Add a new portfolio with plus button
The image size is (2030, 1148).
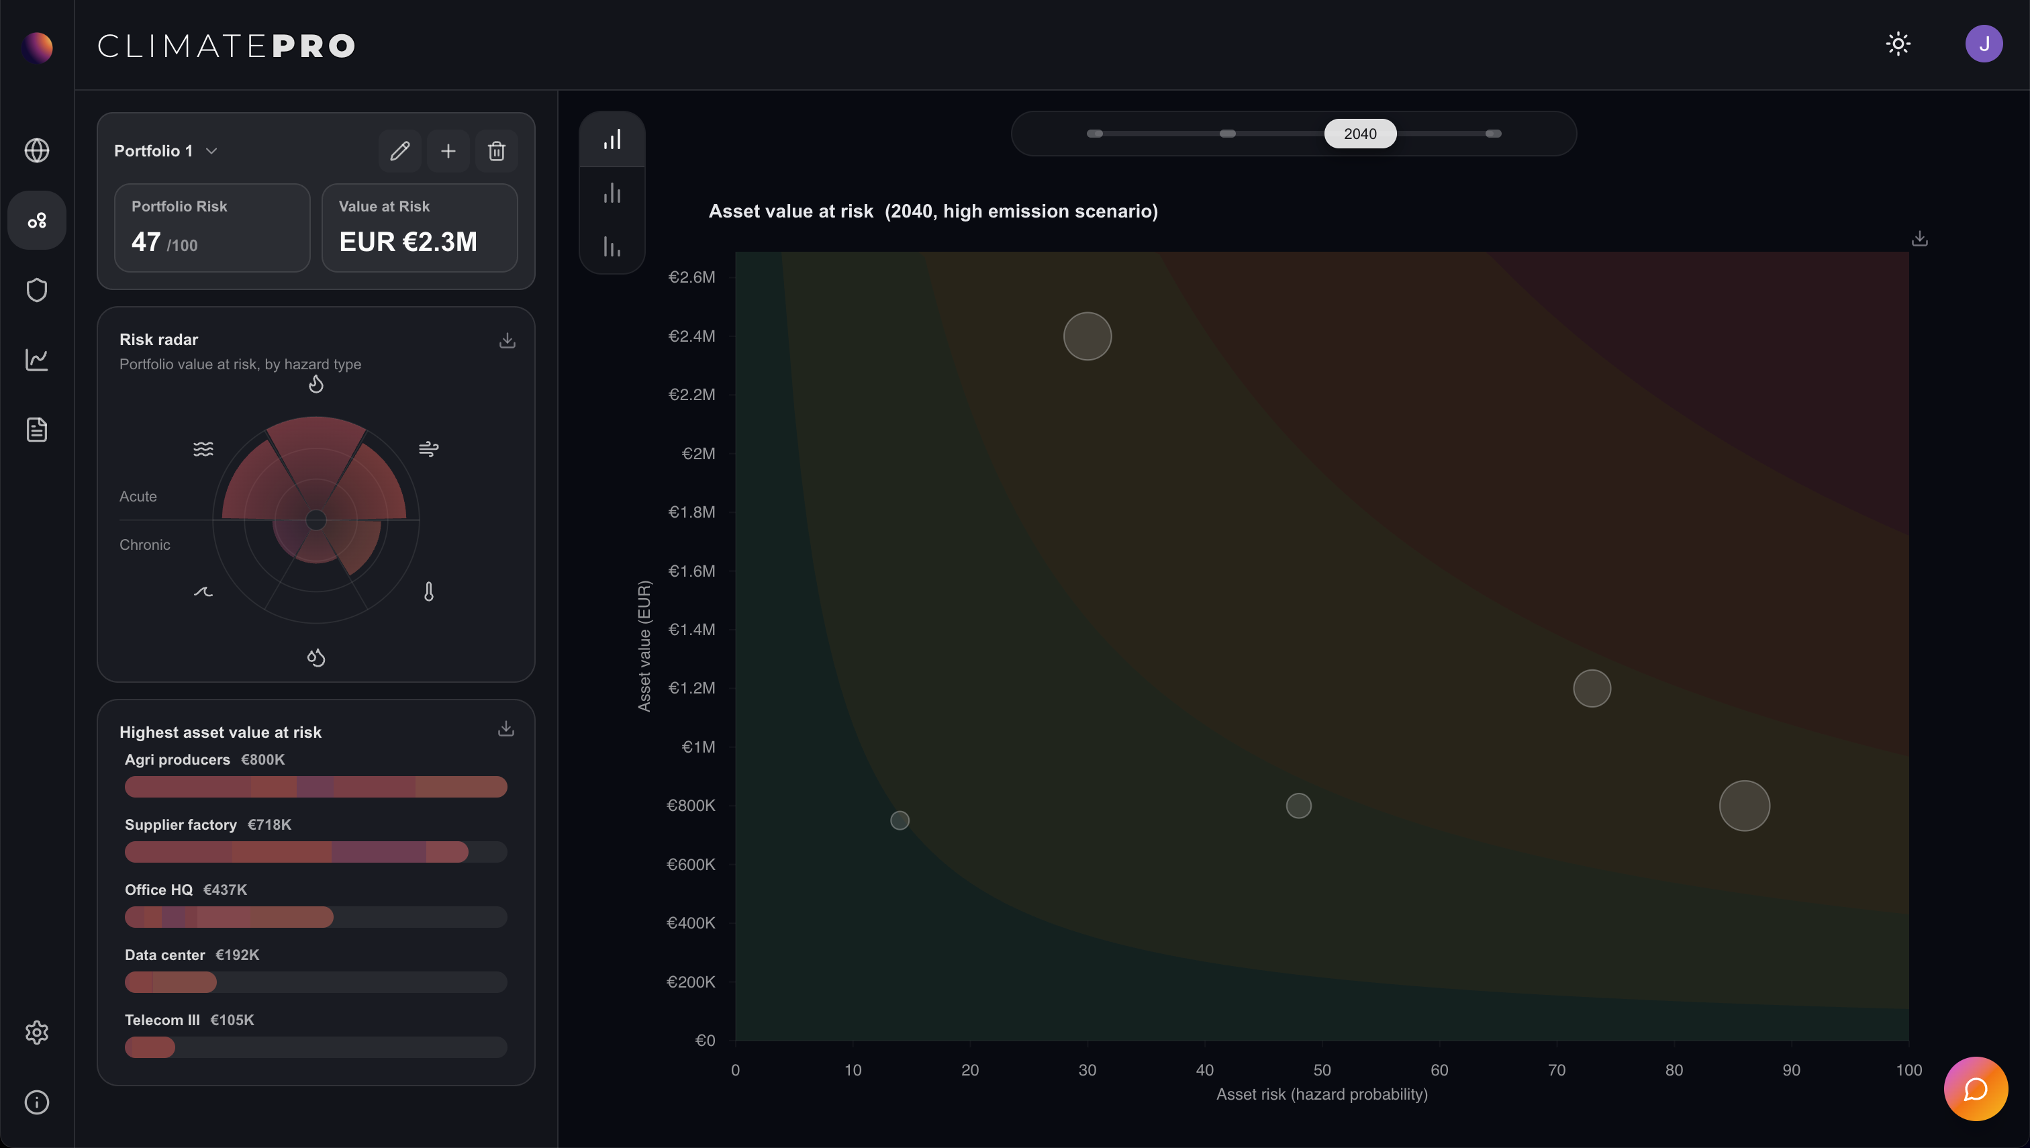point(448,150)
